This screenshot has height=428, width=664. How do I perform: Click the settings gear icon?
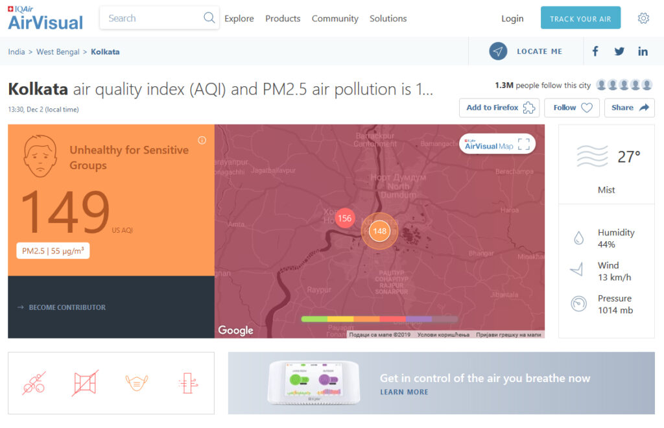point(643,18)
